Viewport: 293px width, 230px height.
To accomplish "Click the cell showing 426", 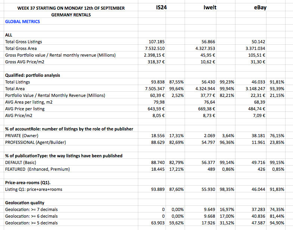I will pyautogui.click(x=261, y=169).
